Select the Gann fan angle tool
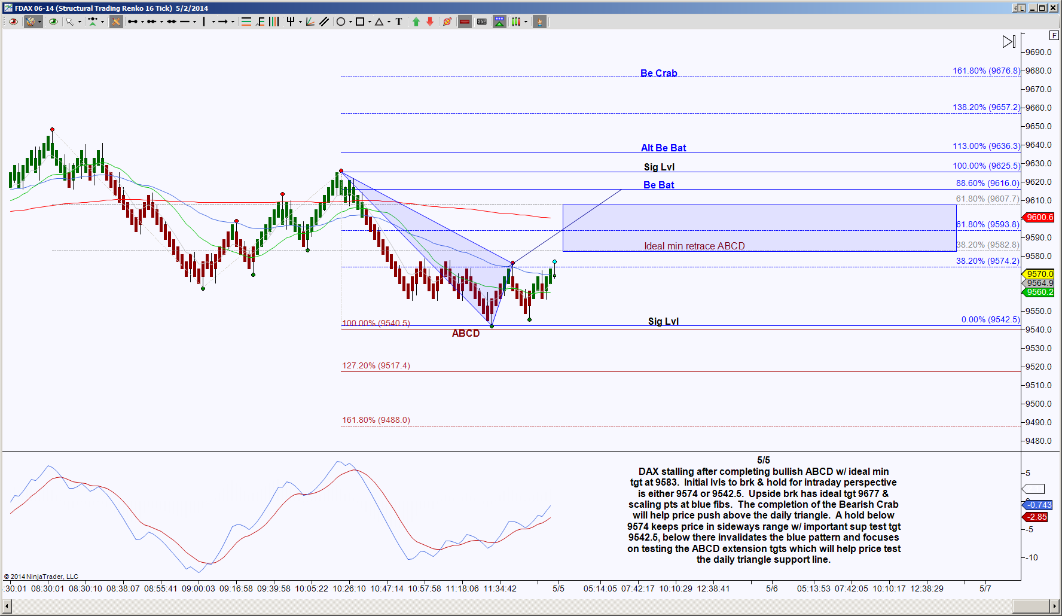 (310, 22)
